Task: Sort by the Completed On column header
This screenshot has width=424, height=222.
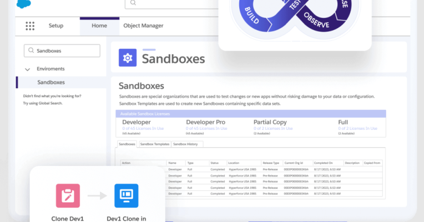Action: pyautogui.click(x=323, y=163)
